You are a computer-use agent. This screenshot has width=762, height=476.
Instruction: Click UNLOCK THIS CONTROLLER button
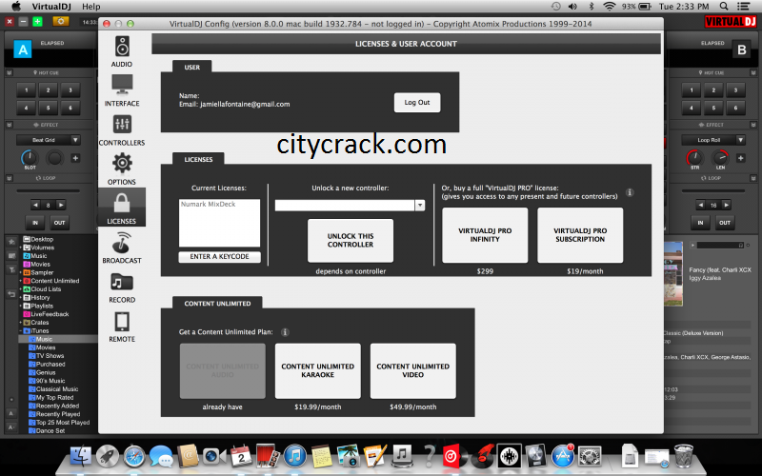coord(351,241)
